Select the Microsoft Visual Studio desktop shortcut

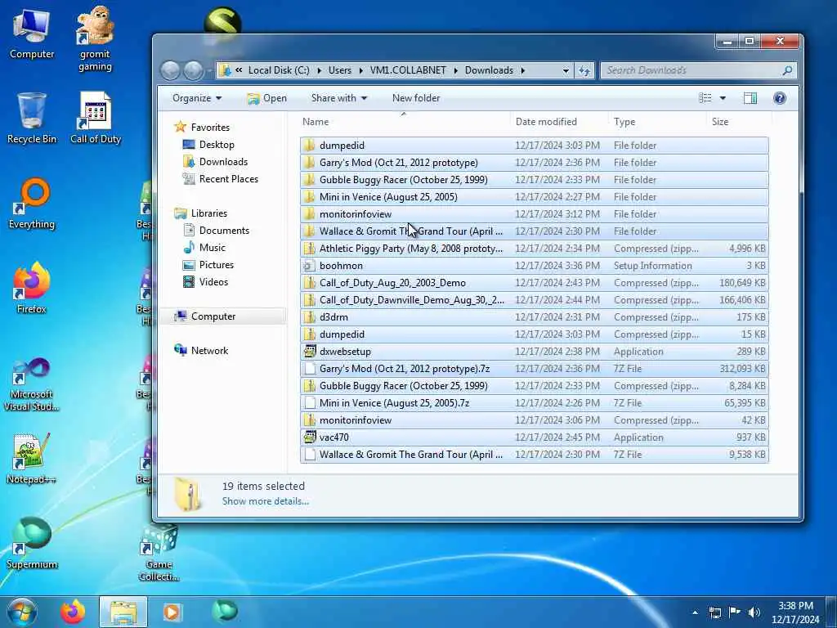tap(32, 384)
